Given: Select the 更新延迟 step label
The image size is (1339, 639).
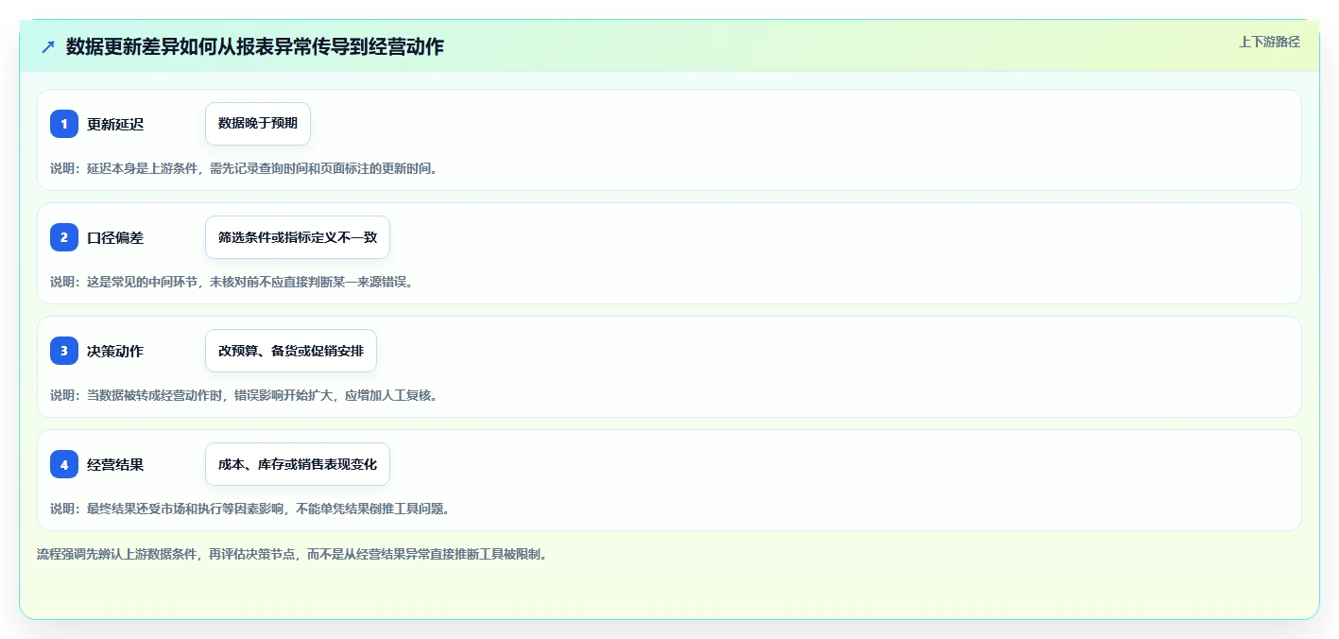Looking at the screenshot, I should (115, 124).
